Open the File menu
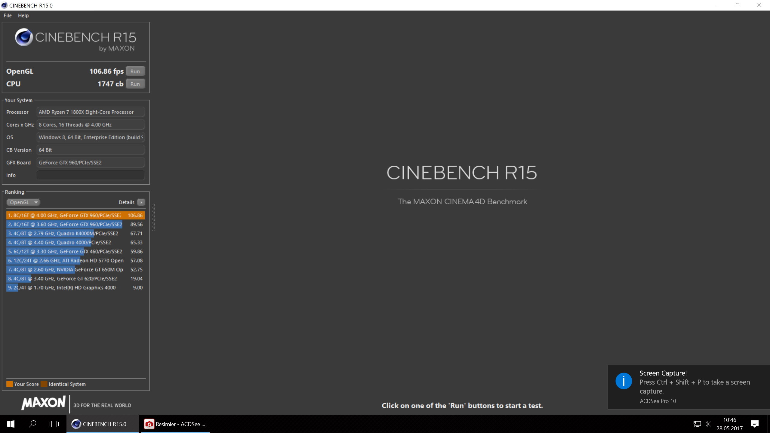The height and width of the screenshot is (433, 770). point(8,15)
